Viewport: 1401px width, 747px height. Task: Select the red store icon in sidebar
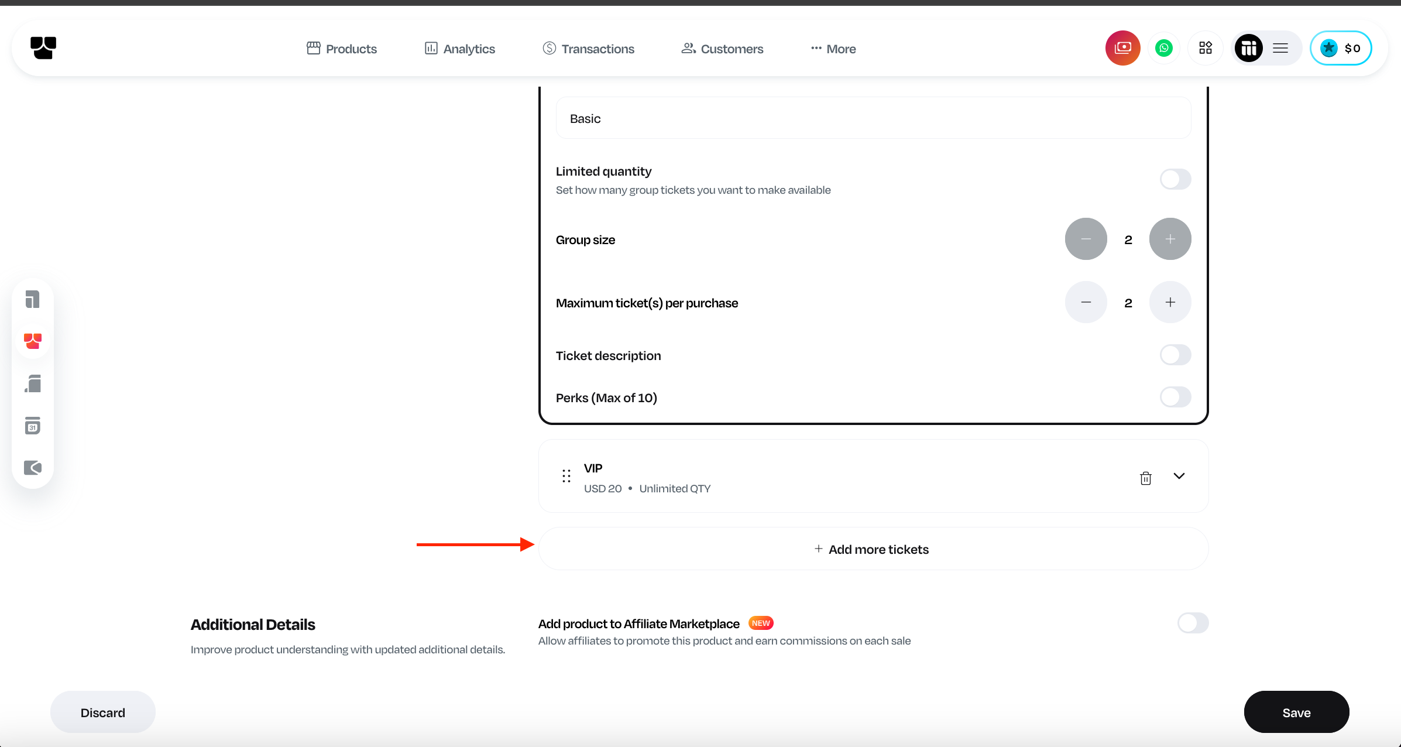click(33, 341)
